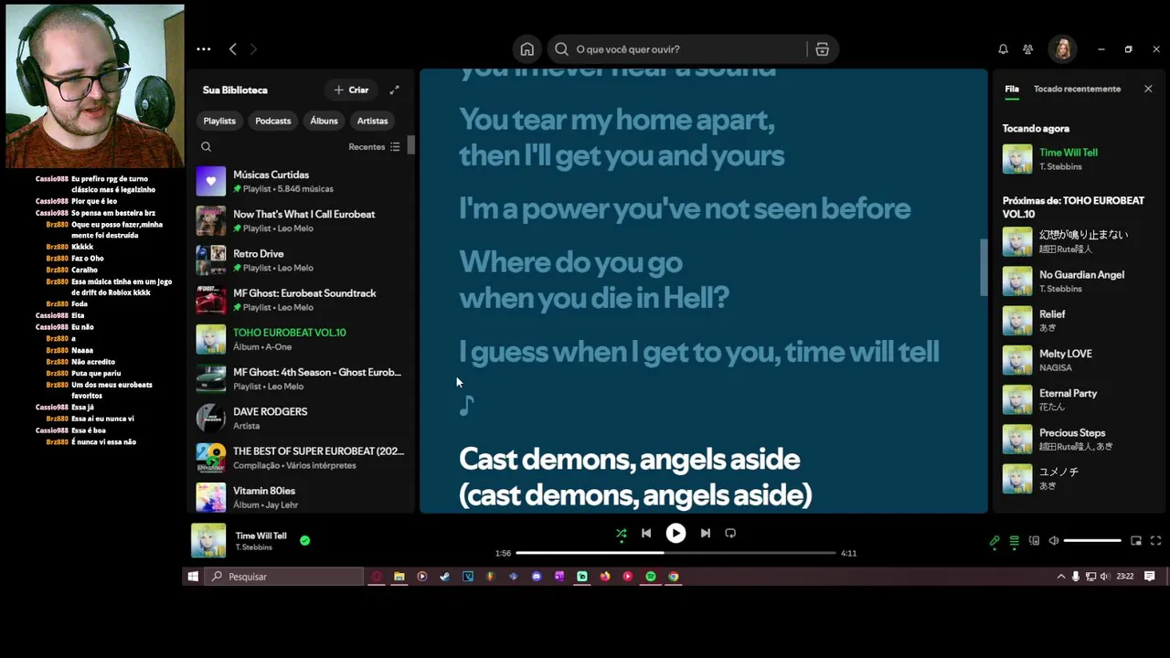Click the Criar button in library
This screenshot has width=1170, height=658.
click(x=351, y=90)
